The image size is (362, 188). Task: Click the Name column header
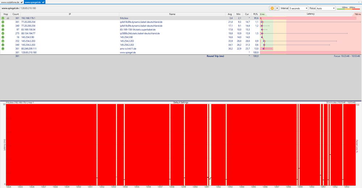coord(172,14)
